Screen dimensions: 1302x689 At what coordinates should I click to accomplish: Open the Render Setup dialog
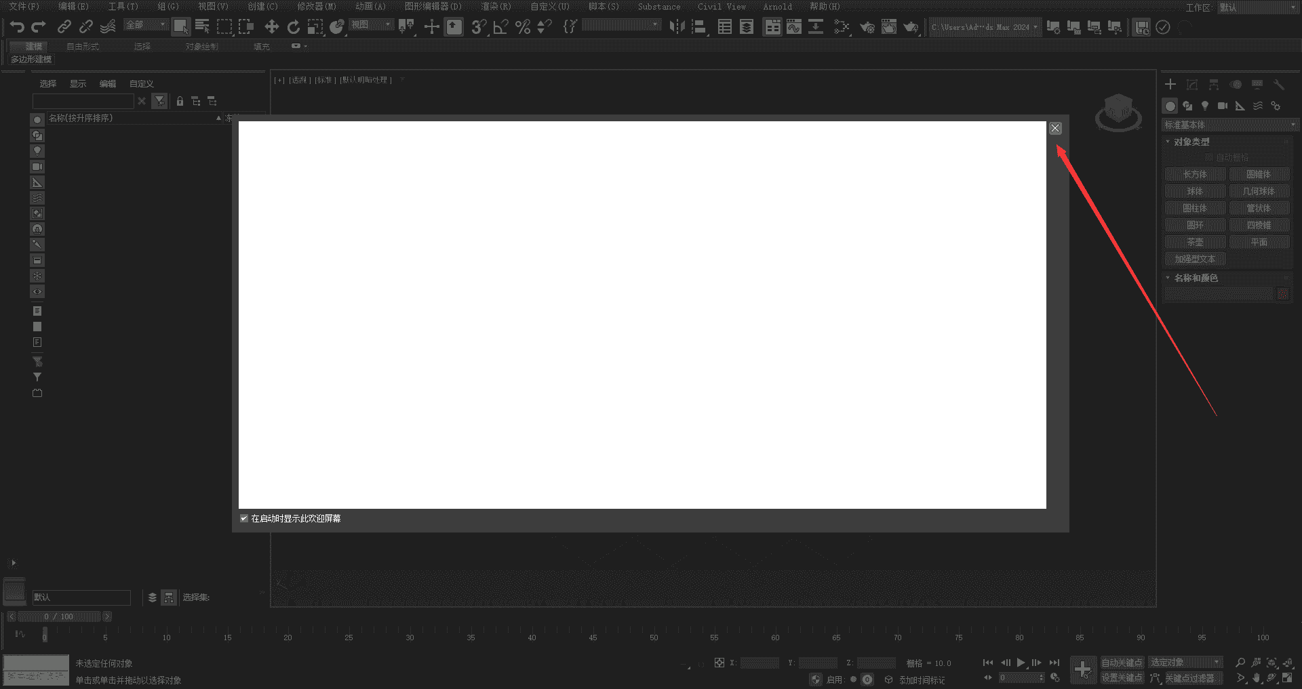[867, 26]
